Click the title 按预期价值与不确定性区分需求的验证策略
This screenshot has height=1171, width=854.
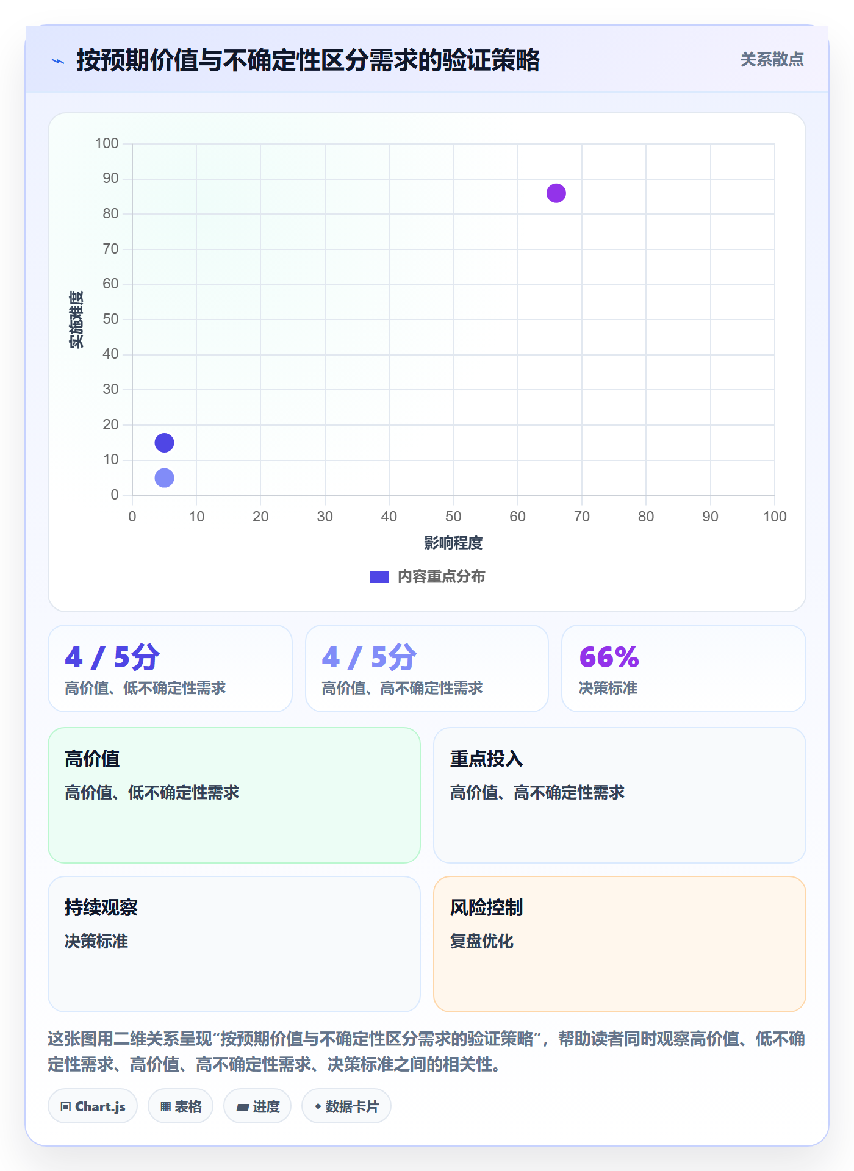tap(308, 60)
